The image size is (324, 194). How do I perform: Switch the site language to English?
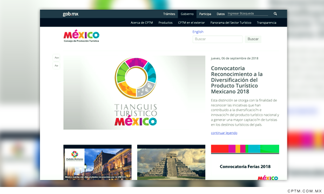click(x=198, y=32)
